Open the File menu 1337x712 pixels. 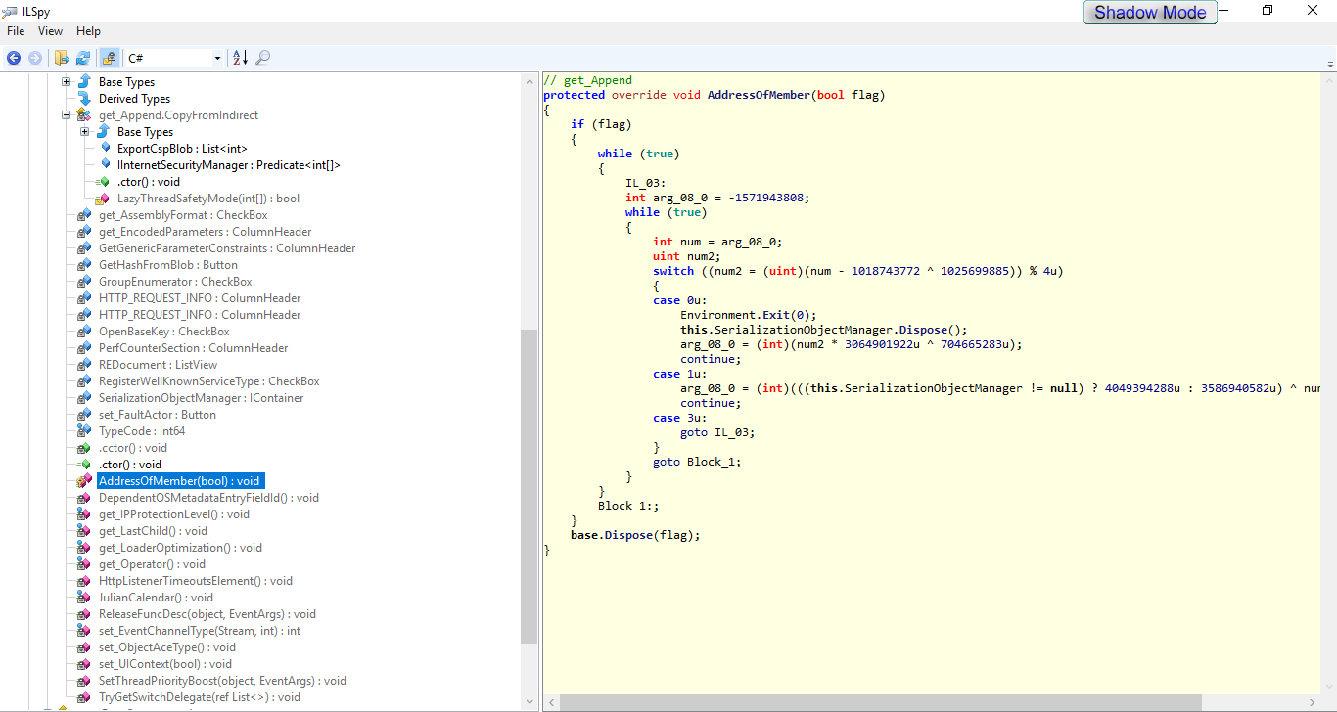[x=16, y=31]
